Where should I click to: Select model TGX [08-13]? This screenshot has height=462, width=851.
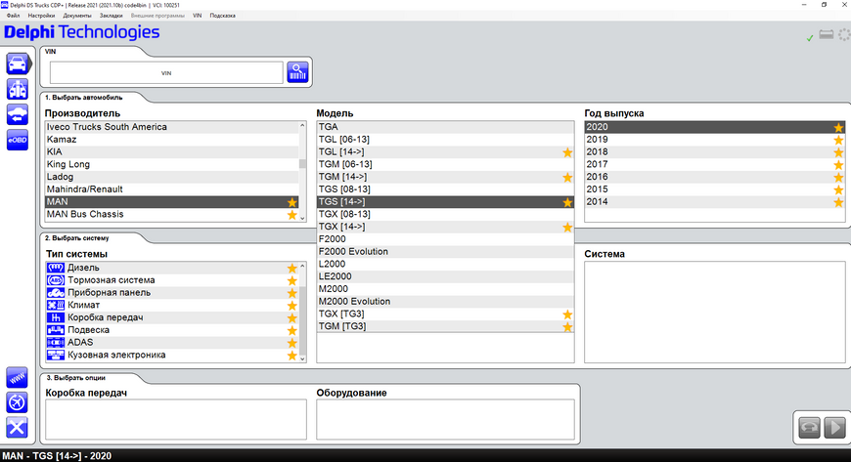445,214
